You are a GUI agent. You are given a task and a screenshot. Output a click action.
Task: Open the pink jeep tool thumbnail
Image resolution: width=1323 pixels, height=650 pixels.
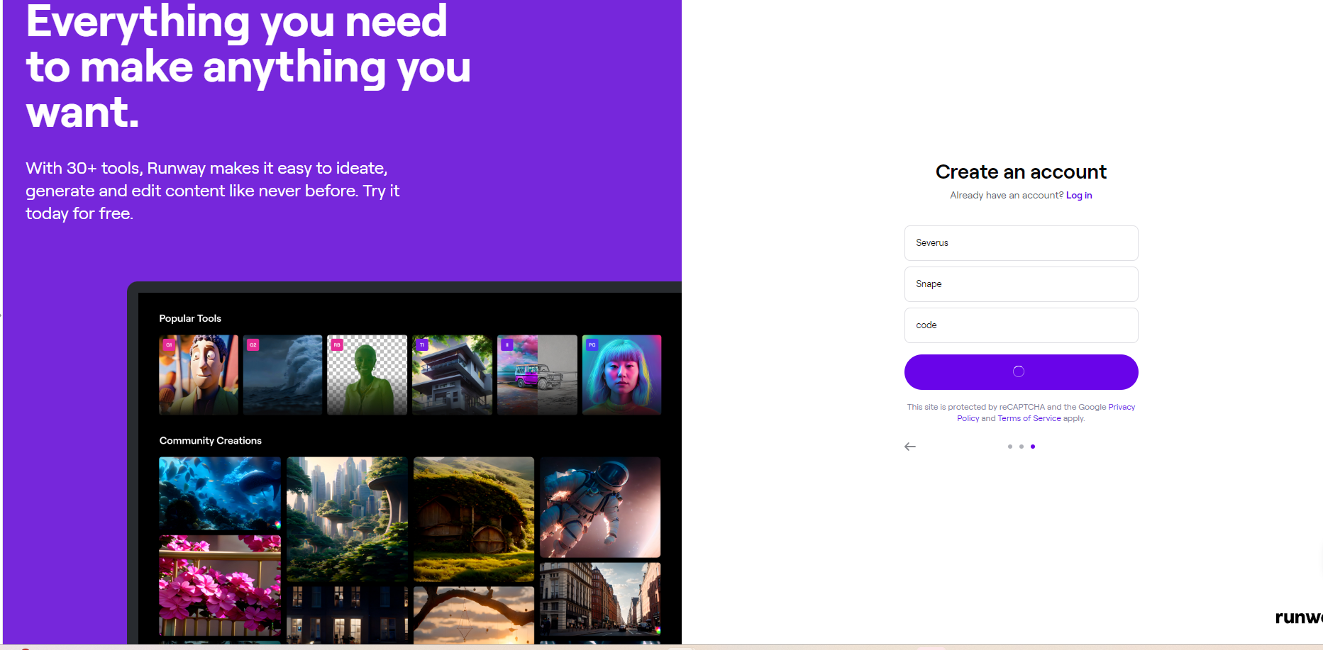[537, 375]
